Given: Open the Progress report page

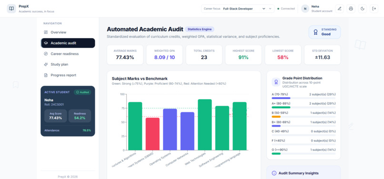Looking at the screenshot, I should click(x=68, y=75).
